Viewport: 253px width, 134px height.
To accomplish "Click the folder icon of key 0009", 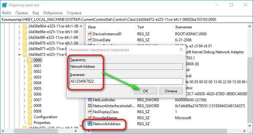I will 30,111.
